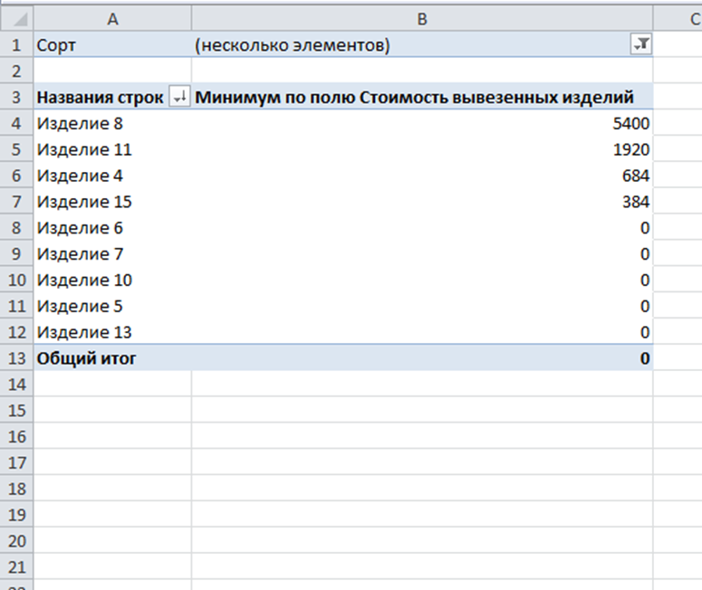Select row 13 header
The height and width of the screenshot is (590, 702).
(16, 358)
